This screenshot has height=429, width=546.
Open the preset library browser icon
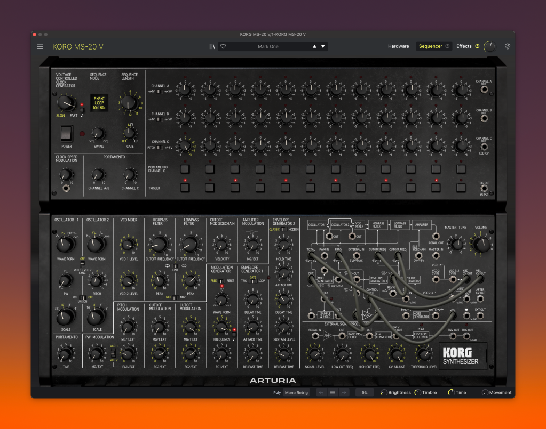click(212, 46)
